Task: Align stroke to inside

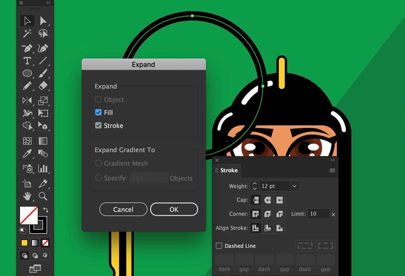Action: pos(268,228)
